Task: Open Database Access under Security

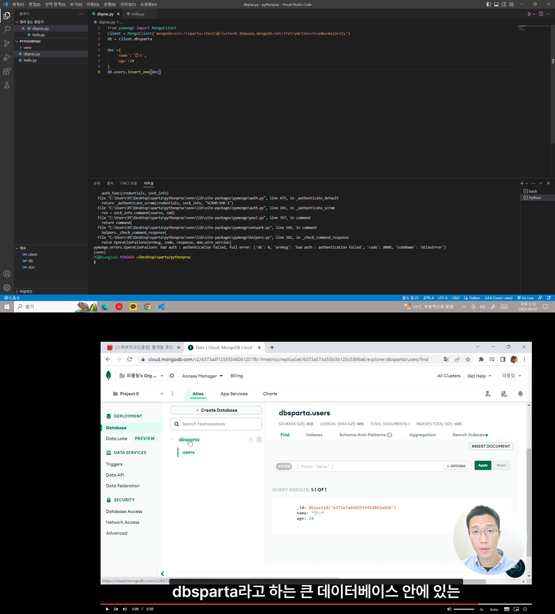Action: pyautogui.click(x=124, y=512)
